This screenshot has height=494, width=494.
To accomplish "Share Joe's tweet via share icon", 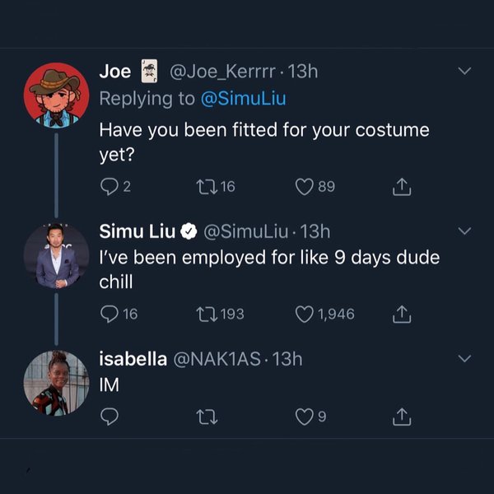I will (401, 187).
